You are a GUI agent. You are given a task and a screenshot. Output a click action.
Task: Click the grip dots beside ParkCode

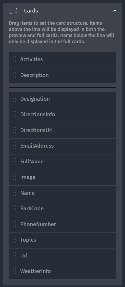(14, 208)
